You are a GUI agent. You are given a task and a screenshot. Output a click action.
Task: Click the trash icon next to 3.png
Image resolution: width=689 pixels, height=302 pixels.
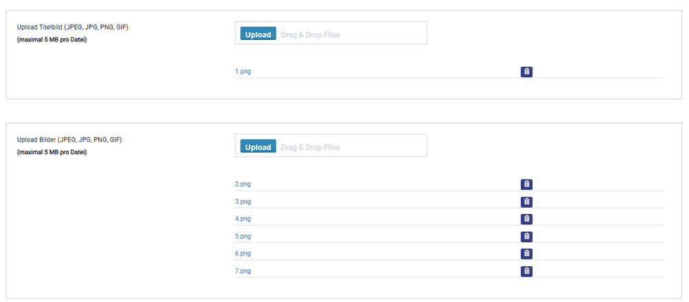526,202
